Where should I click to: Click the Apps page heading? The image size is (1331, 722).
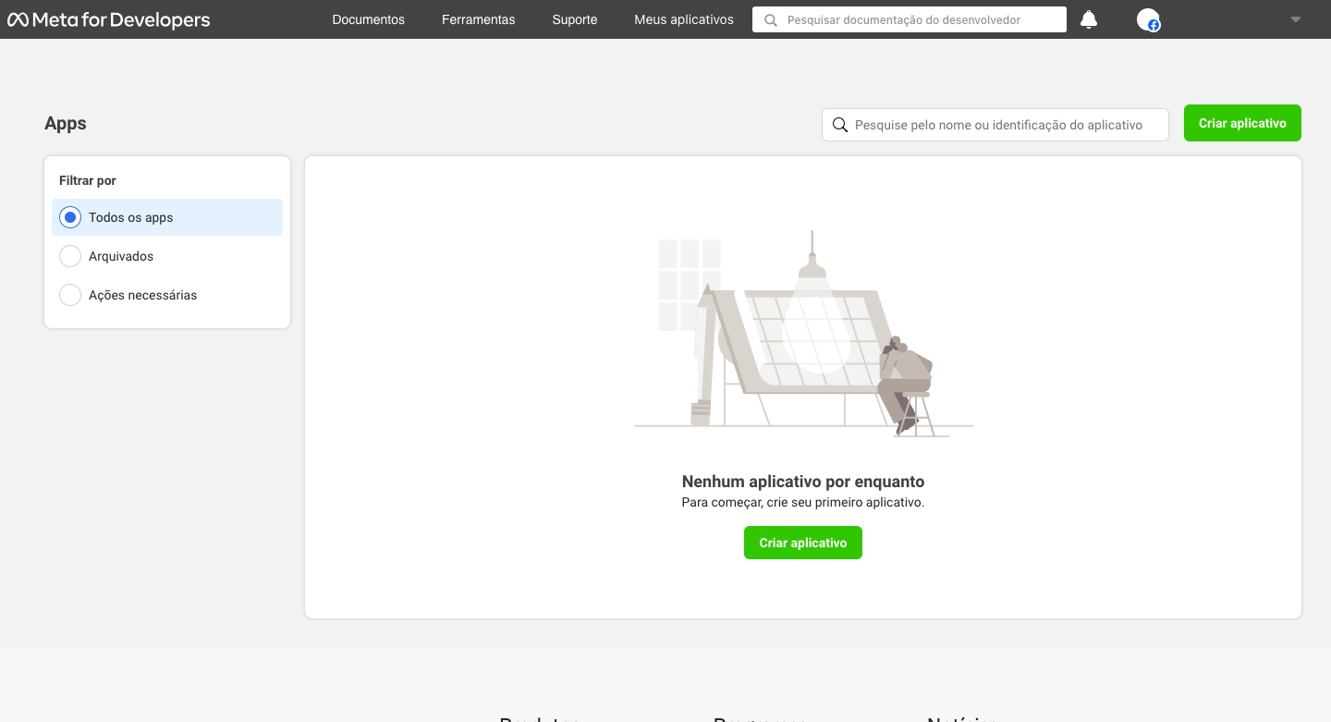(x=66, y=124)
